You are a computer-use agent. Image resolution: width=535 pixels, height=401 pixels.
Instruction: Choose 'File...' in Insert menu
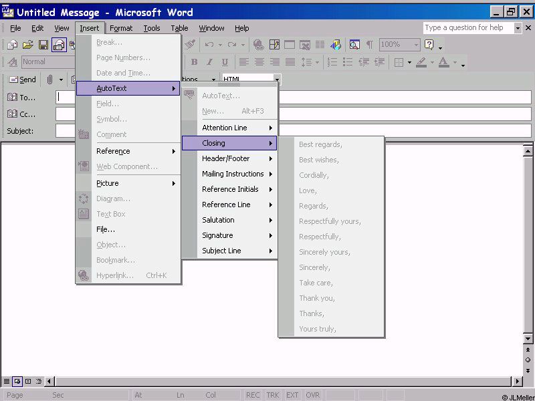pyautogui.click(x=106, y=229)
